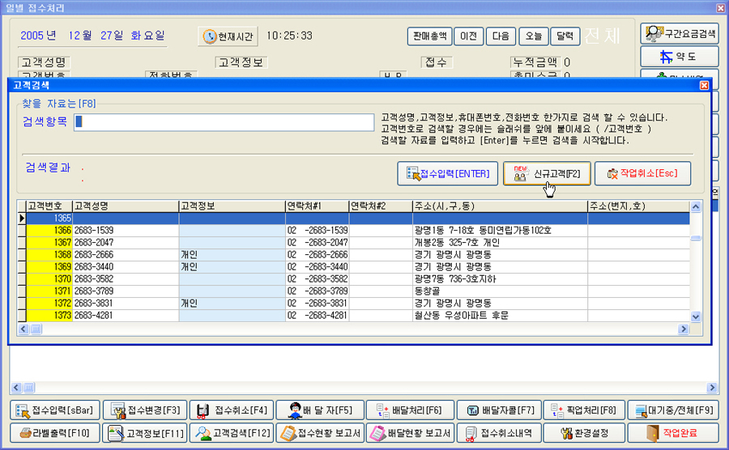Click 접수입력[sBar] toolbar button

(x=55, y=410)
